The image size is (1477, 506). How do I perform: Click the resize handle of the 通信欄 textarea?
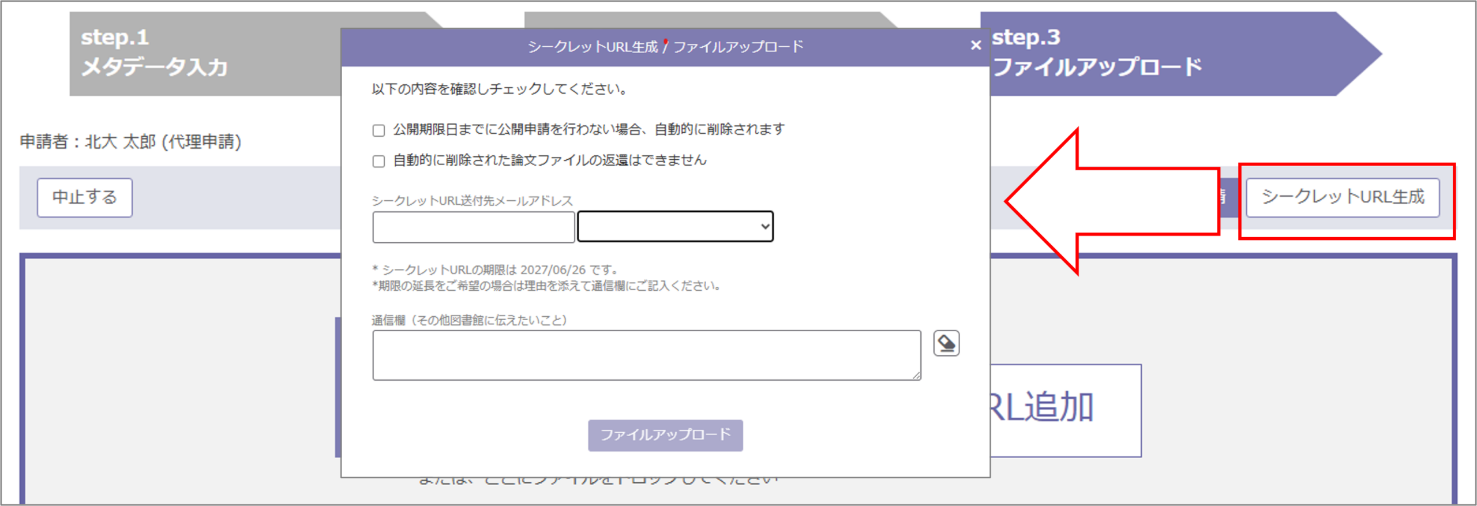[x=916, y=376]
